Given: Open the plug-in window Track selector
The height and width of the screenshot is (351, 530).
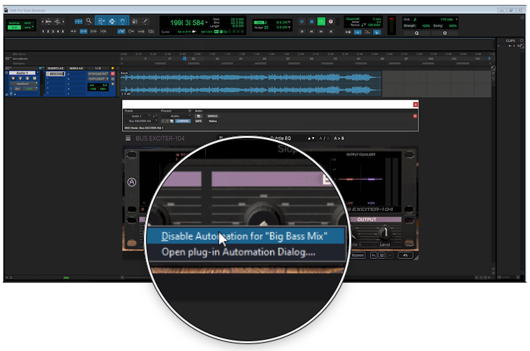Looking at the screenshot, I should pyautogui.click(x=138, y=116).
